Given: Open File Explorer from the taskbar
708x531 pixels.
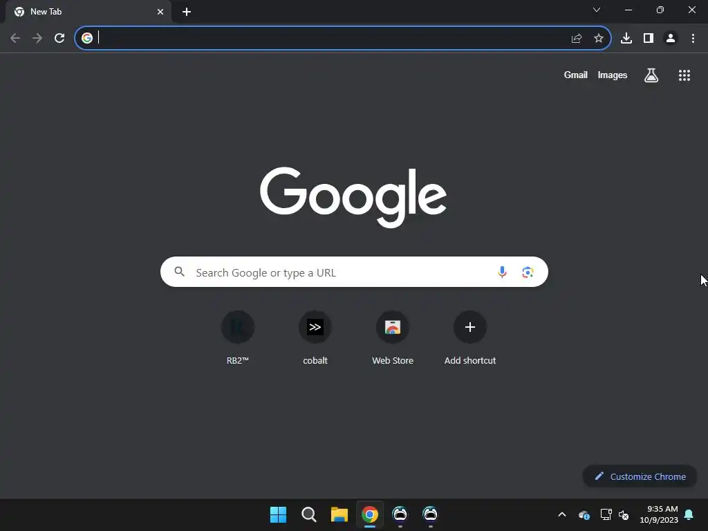Looking at the screenshot, I should 339,514.
